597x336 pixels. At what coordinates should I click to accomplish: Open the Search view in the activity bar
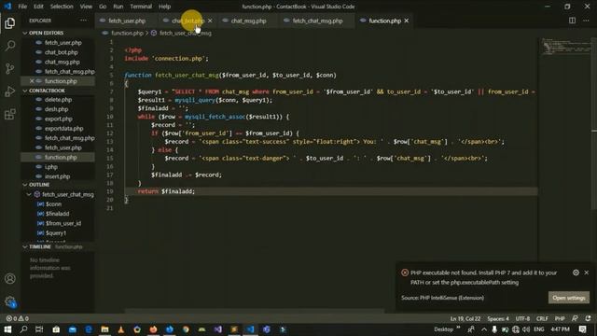(x=10, y=46)
